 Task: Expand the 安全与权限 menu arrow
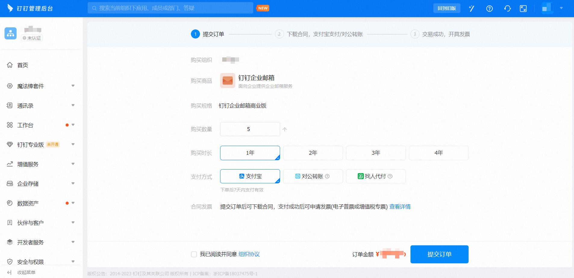pos(73,261)
